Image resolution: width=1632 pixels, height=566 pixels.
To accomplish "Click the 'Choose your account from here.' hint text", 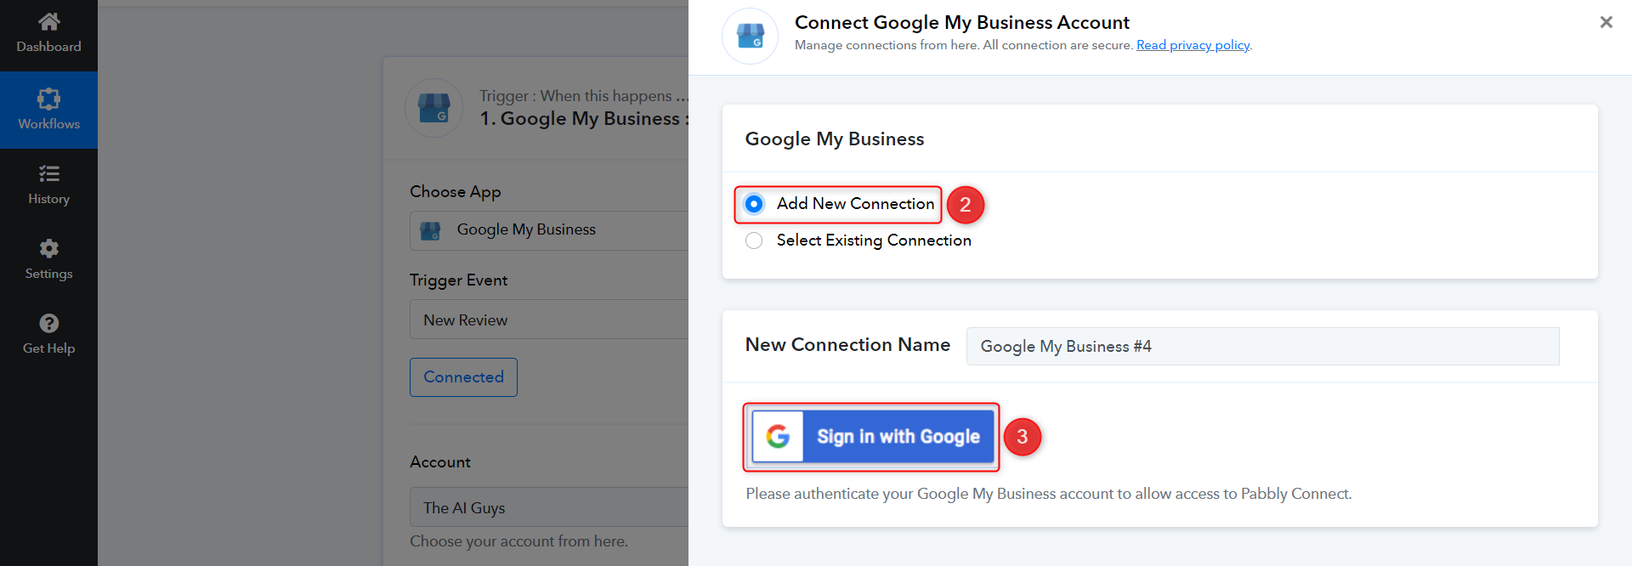I will [518, 541].
